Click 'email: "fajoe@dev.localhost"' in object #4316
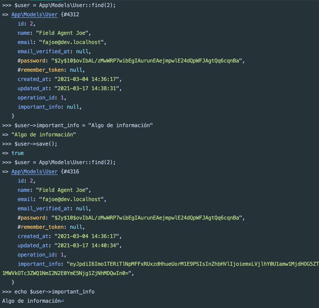The height and width of the screenshot is (308, 319). (62, 199)
